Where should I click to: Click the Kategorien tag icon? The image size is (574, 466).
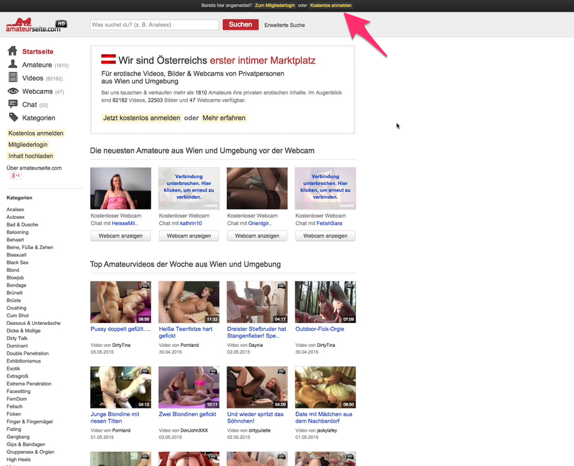click(12, 118)
